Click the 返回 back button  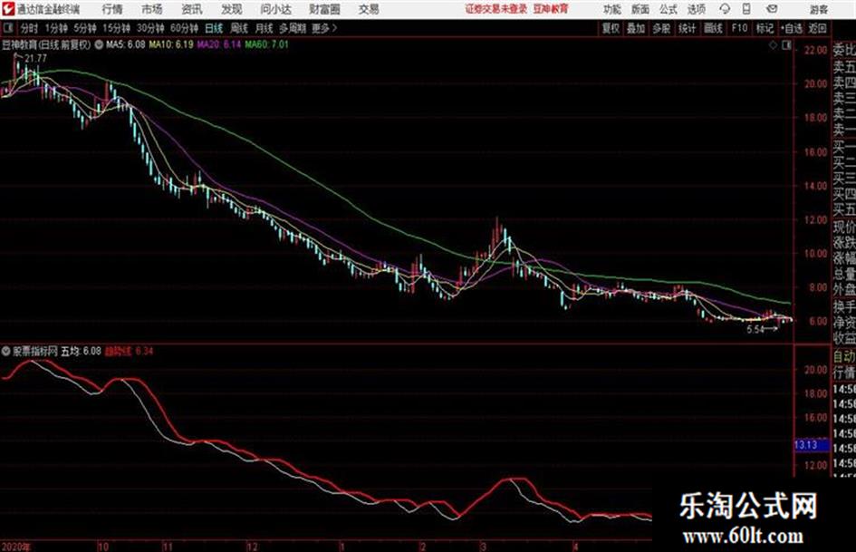tap(817, 28)
